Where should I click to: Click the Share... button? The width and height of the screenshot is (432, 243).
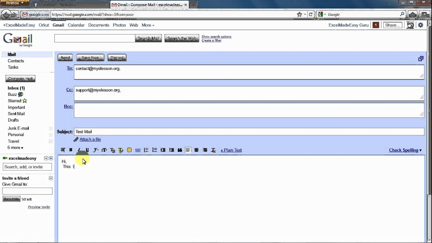tap(393, 25)
